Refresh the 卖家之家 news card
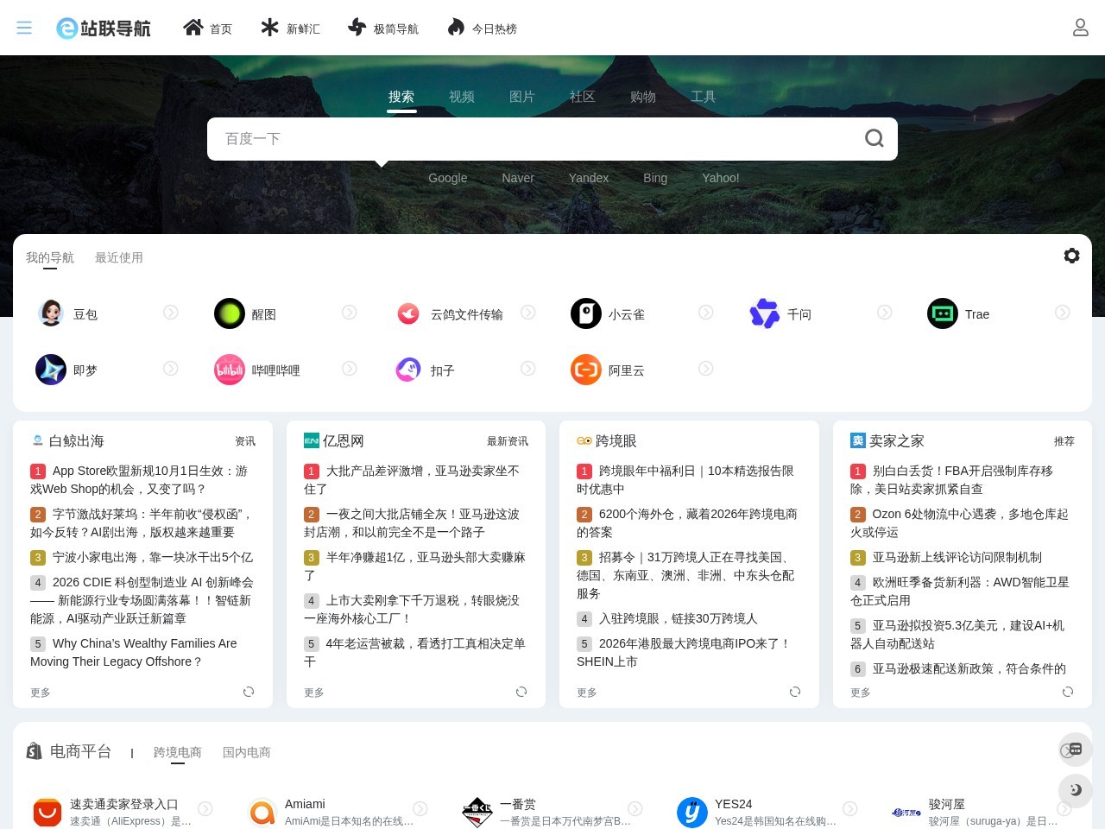 [1068, 692]
